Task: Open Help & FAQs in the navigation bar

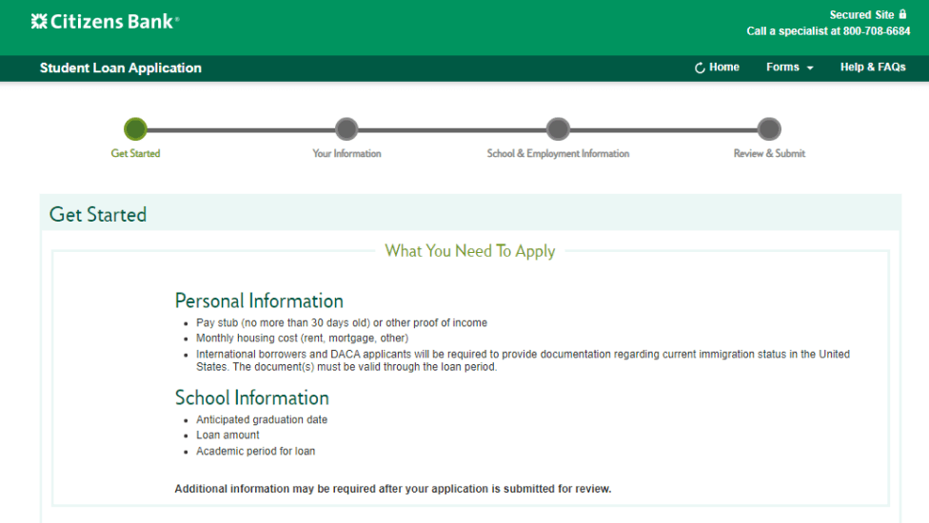Action: pos(873,68)
